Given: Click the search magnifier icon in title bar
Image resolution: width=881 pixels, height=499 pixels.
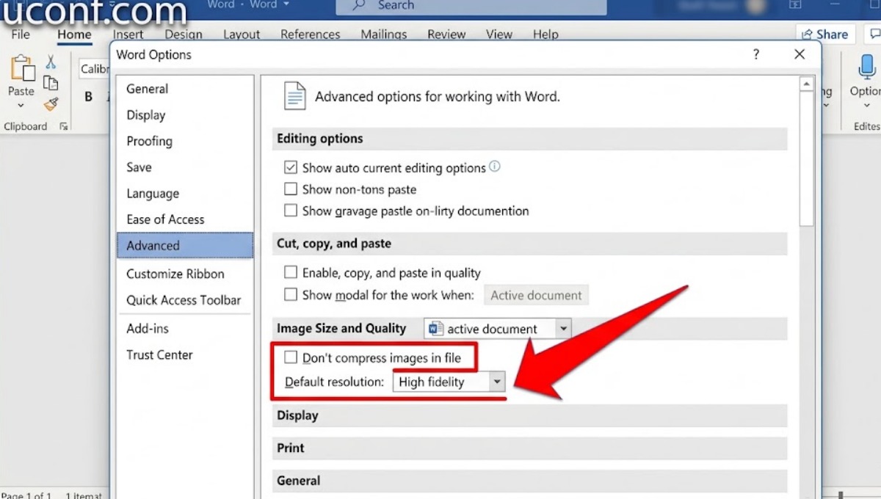Looking at the screenshot, I should point(359,5).
